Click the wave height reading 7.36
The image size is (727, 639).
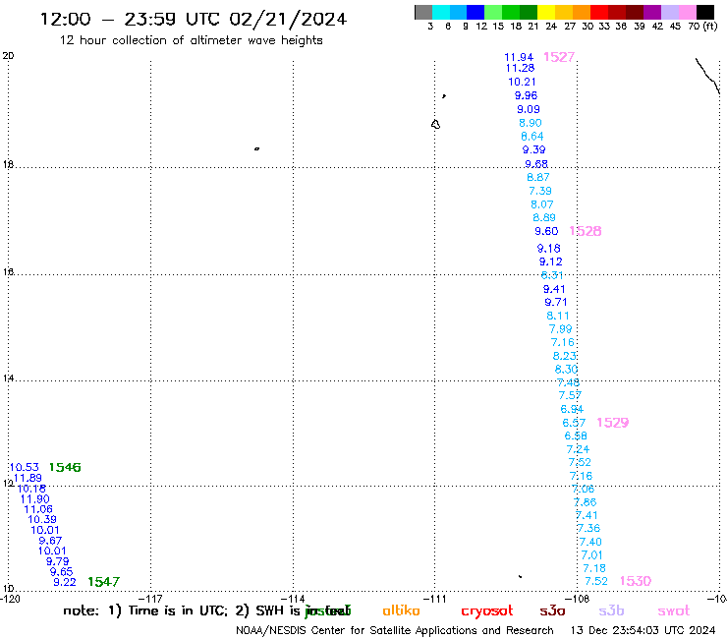589,529
